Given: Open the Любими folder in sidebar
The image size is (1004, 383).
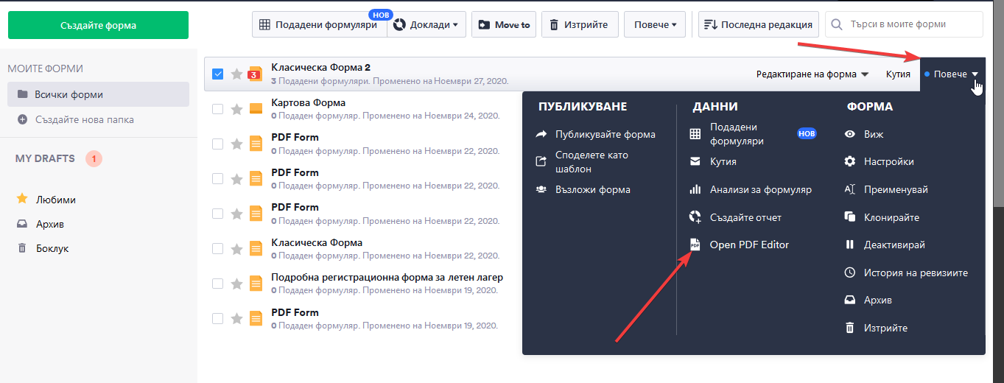Looking at the screenshot, I should coord(56,200).
